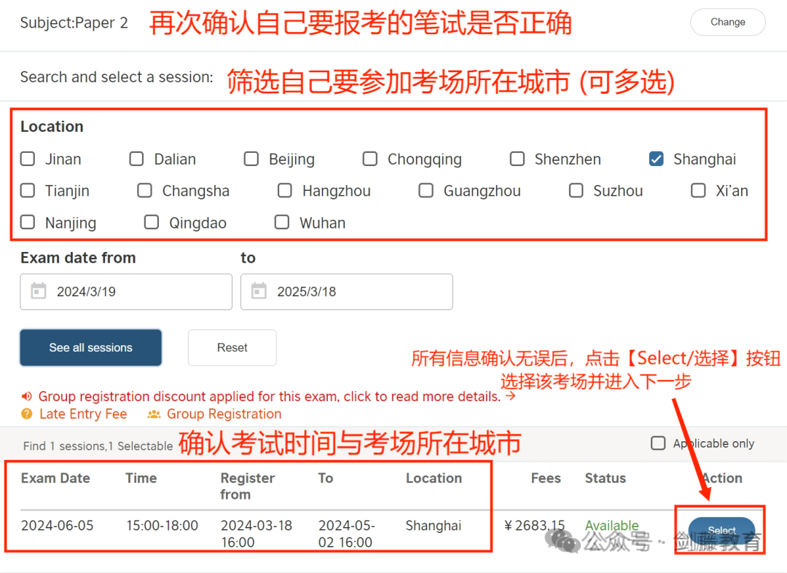Tick the Suzhou location checkbox
The height and width of the screenshot is (573, 787).
pyautogui.click(x=576, y=191)
